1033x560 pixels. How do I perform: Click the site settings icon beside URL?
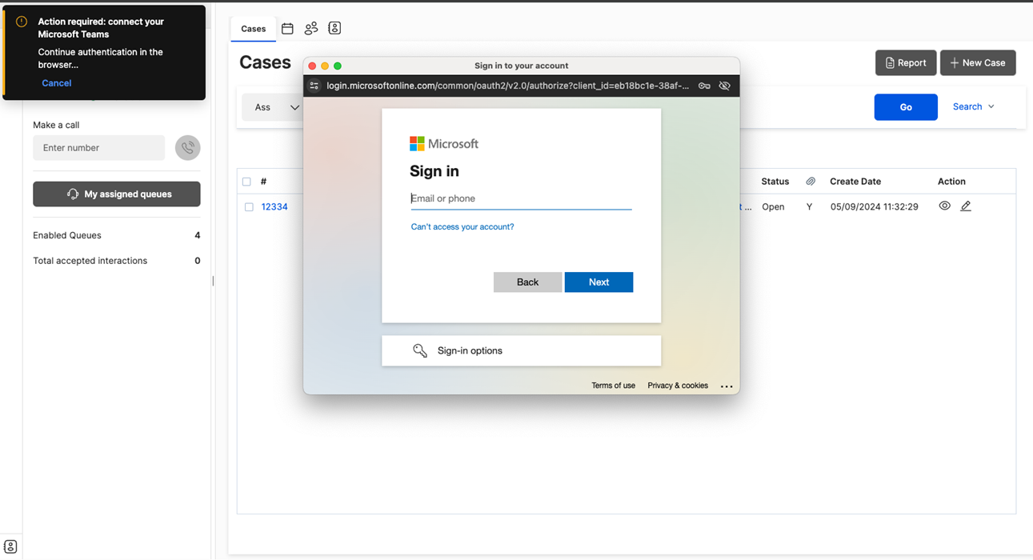[314, 86]
